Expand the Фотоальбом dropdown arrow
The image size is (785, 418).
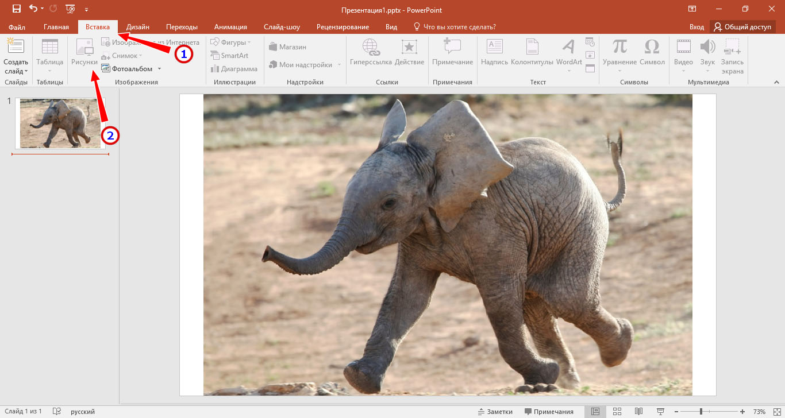(159, 69)
